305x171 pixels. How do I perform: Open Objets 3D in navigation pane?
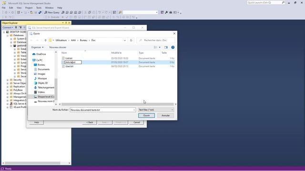coord(41,83)
